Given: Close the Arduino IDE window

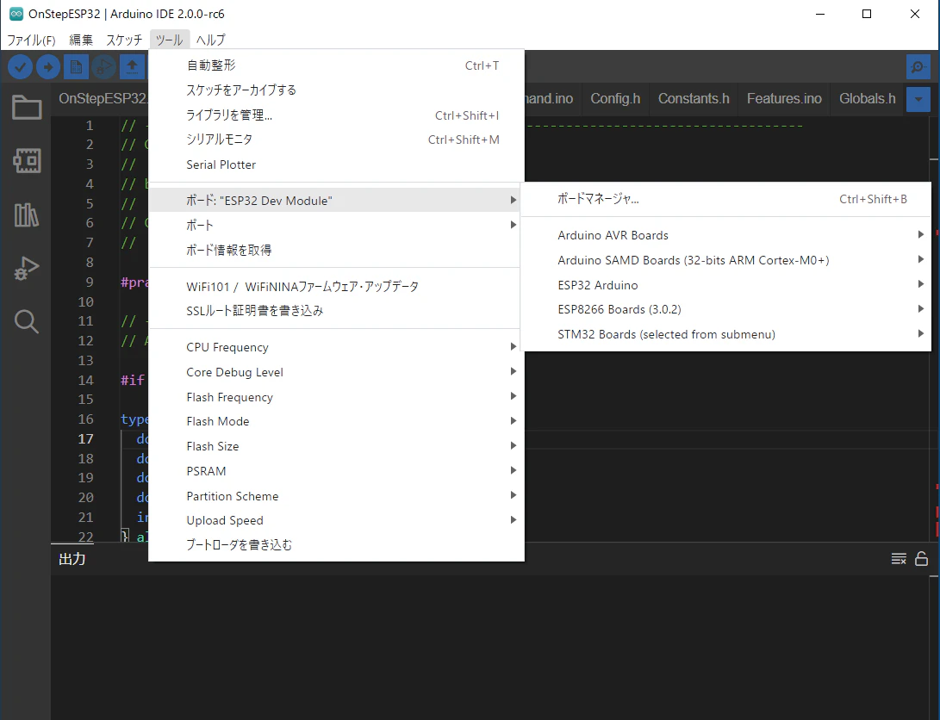Looking at the screenshot, I should [x=914, y=14].
